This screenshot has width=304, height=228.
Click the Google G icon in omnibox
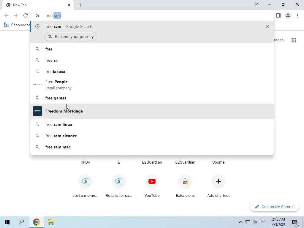[x=37, y=15]
